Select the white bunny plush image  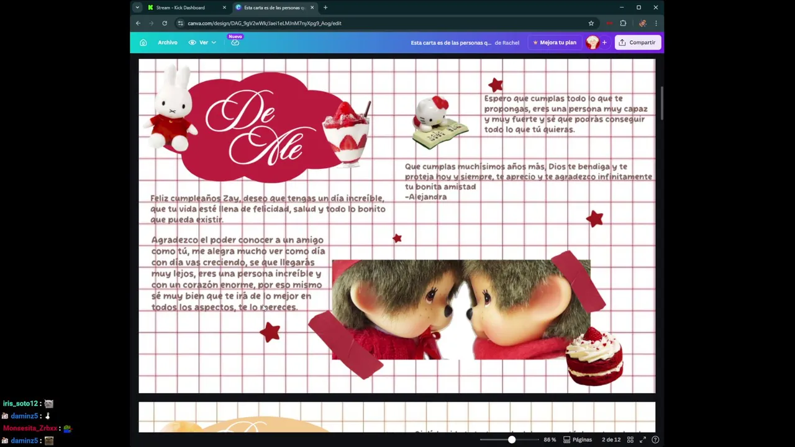click(170, 110)
